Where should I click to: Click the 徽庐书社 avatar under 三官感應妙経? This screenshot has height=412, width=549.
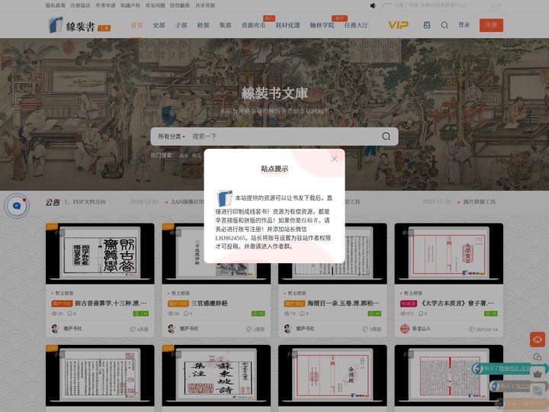point(172,329)
